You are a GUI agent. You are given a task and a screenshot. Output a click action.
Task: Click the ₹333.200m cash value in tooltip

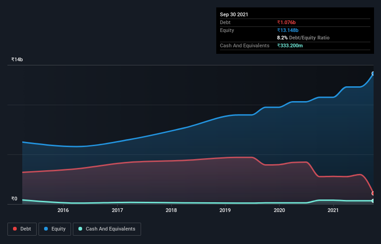click(290, 45)
